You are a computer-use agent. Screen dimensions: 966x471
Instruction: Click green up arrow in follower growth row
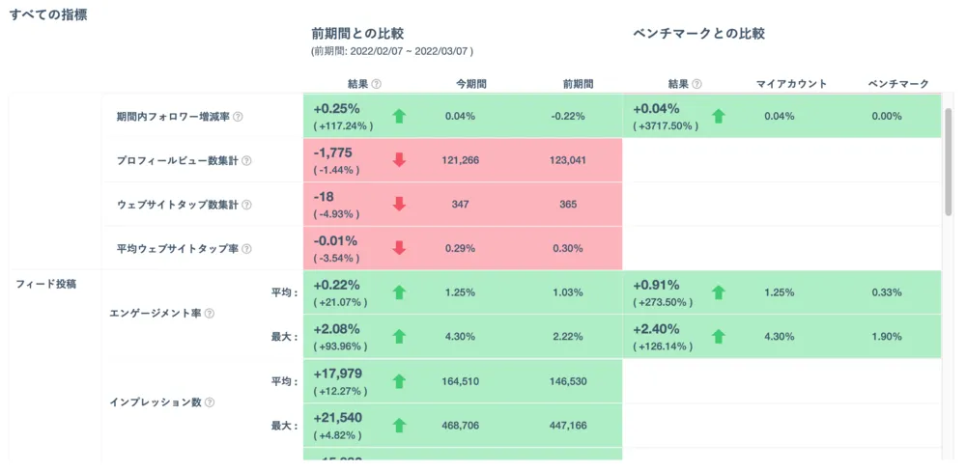coord(399,117)
